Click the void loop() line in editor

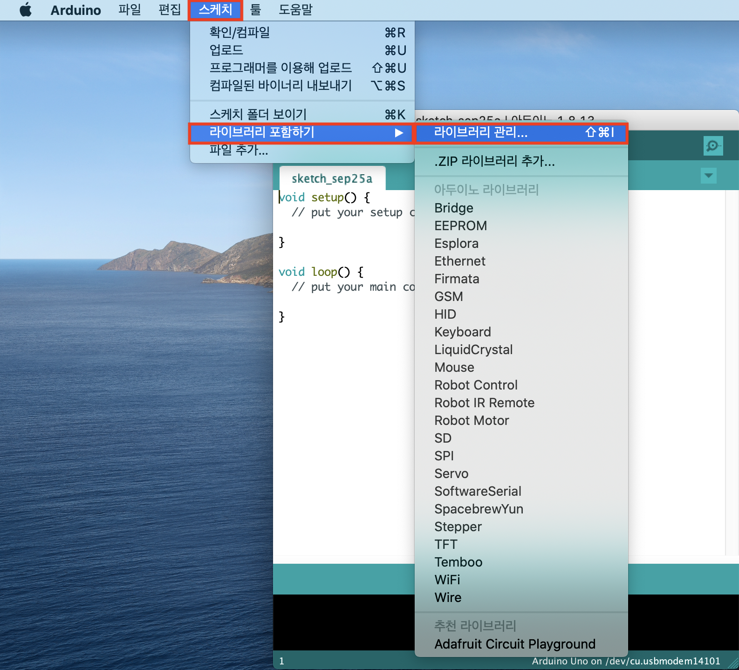(x=321, y=272)
